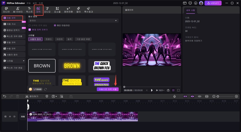This screenshot has height=132, width=241.
Task: Switch to the 오디오 tab
Action: [47, 10]
